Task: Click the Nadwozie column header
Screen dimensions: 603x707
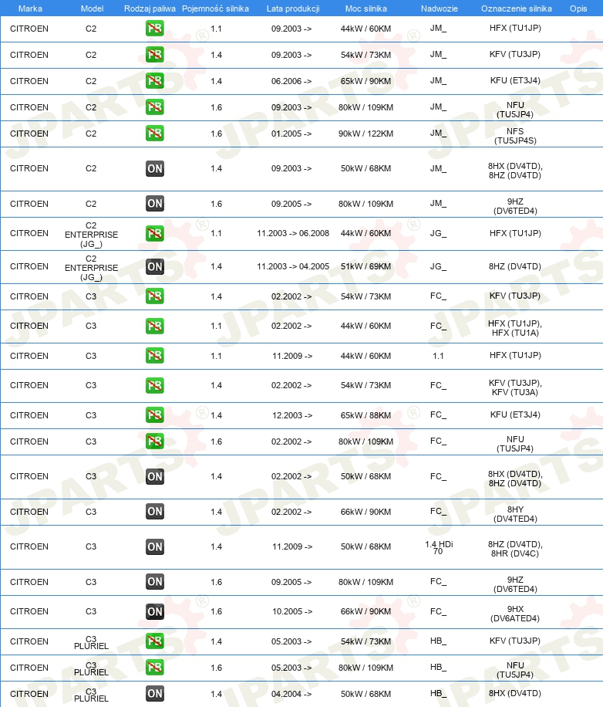Action: pos(439,8)
